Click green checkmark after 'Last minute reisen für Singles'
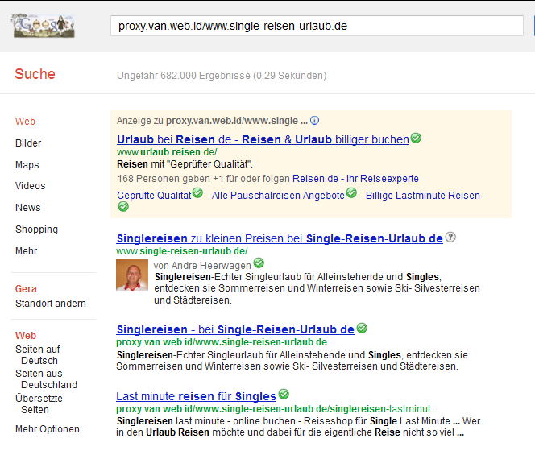535x455 pixels. [284, 395]
